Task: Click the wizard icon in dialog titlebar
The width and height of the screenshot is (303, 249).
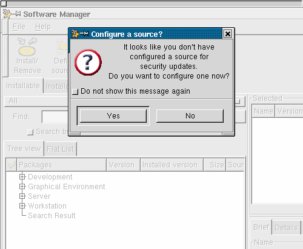Action: pos(80,34)
